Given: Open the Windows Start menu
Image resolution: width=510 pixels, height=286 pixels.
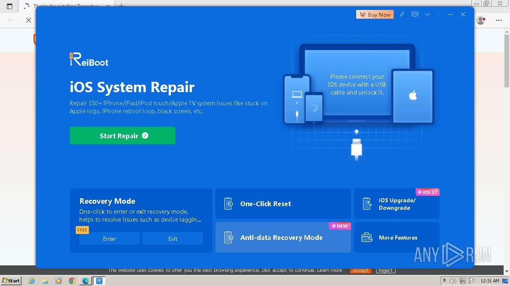Looking at the screenshot, I should click(x=11, y=280).
